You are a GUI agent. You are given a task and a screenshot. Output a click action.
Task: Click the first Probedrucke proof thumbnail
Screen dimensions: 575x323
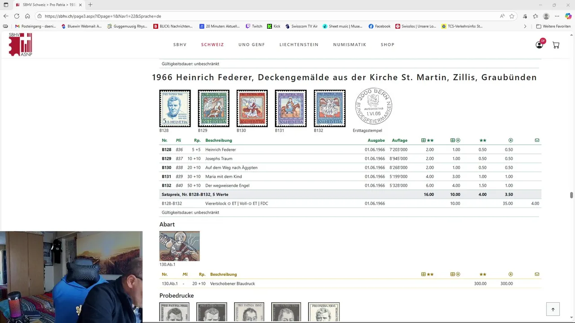tap(174, 312)
